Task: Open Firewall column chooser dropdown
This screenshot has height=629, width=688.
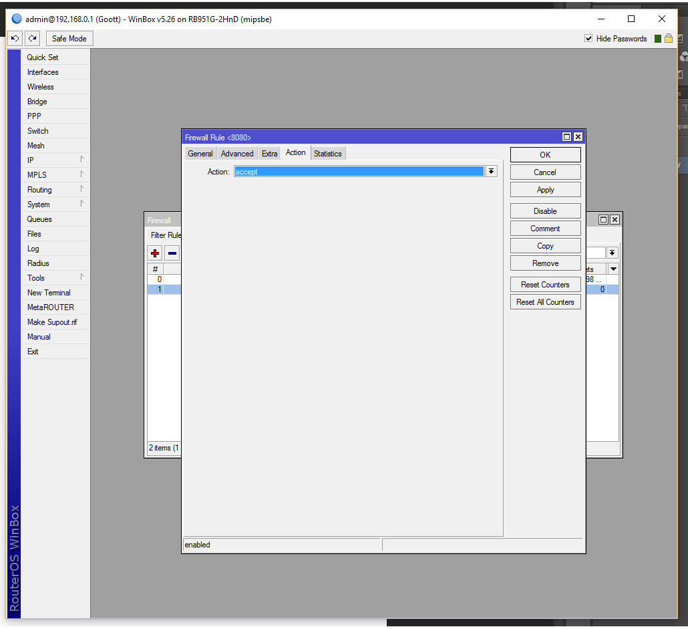Action: click(x=613, y=269)
